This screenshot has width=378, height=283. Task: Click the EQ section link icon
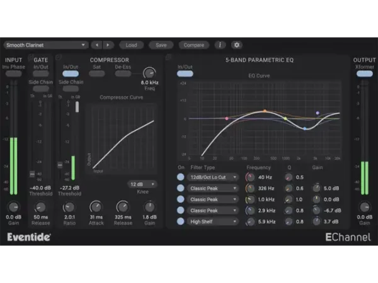click(x=168, y=57)
